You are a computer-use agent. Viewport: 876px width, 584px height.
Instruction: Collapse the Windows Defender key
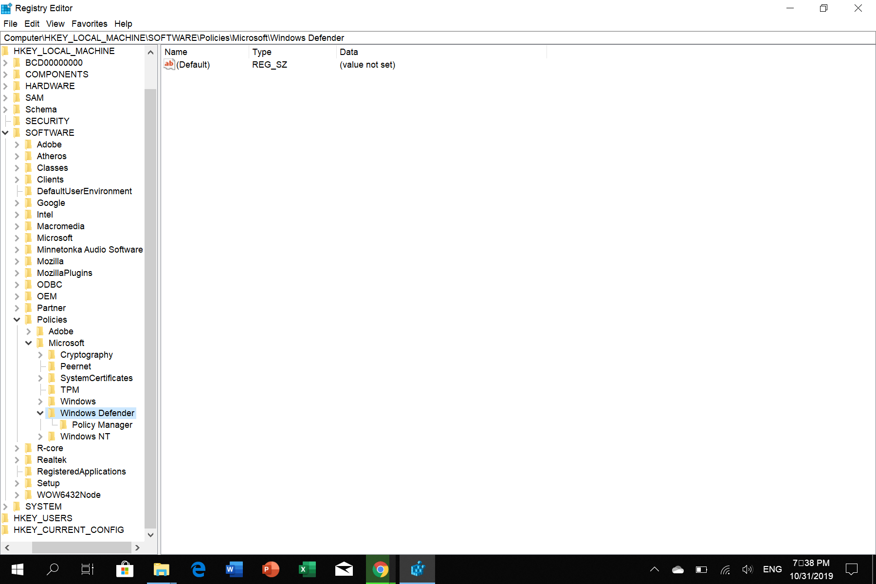40,413
